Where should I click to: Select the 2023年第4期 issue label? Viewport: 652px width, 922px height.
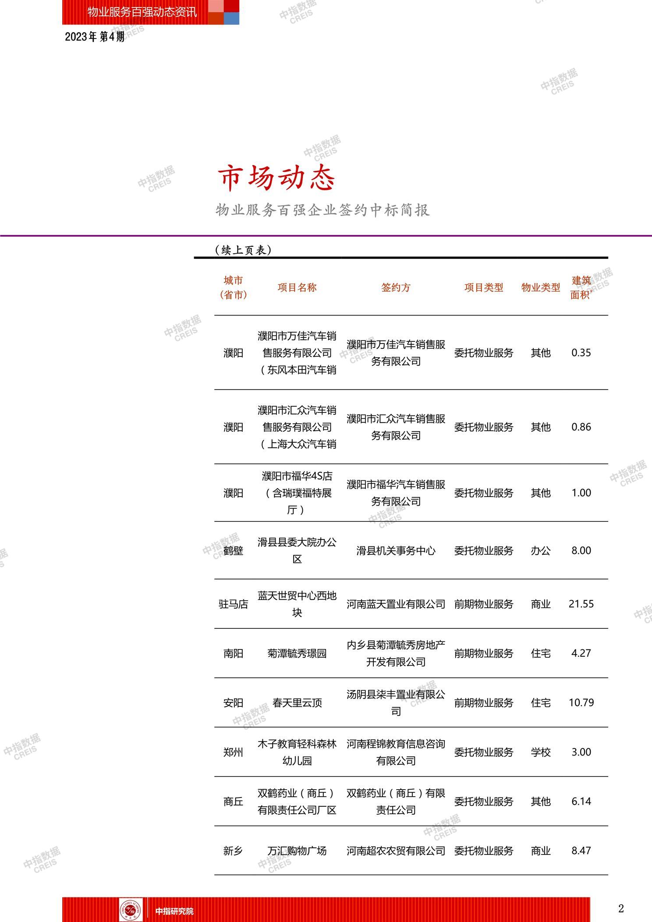(95, 37)
